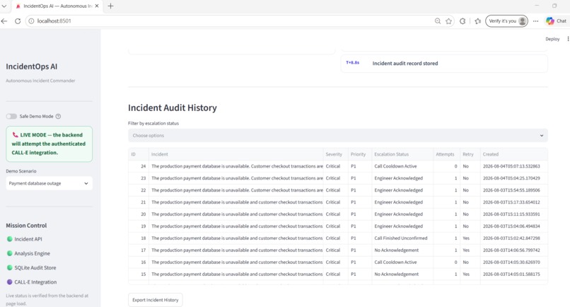Sort by the Attempts column header

coord(447,154)
